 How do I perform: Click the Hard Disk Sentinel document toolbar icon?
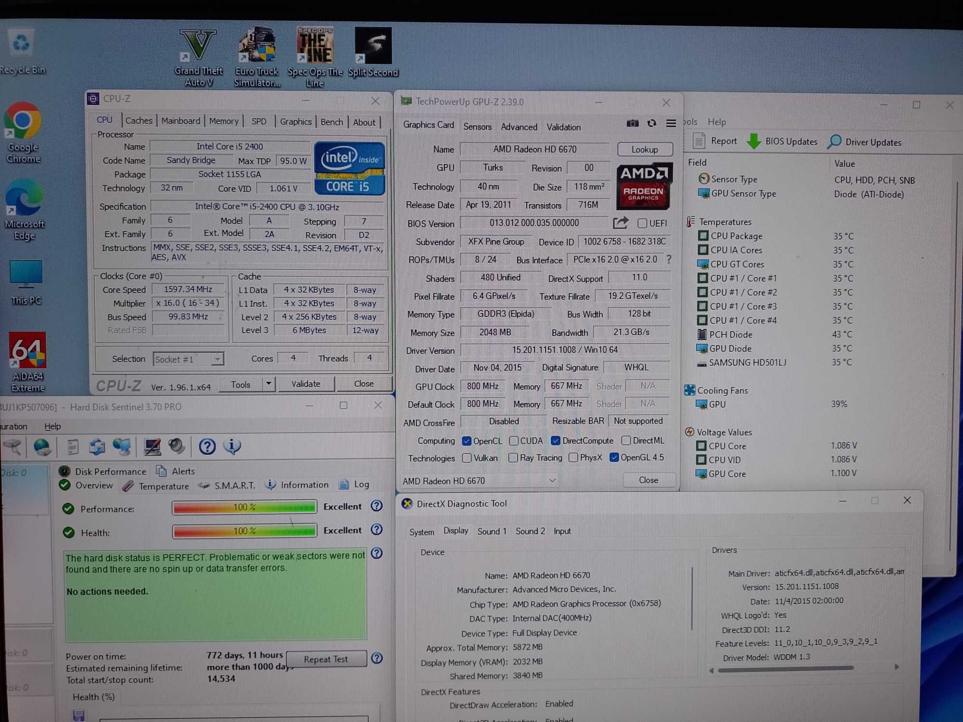73,447
